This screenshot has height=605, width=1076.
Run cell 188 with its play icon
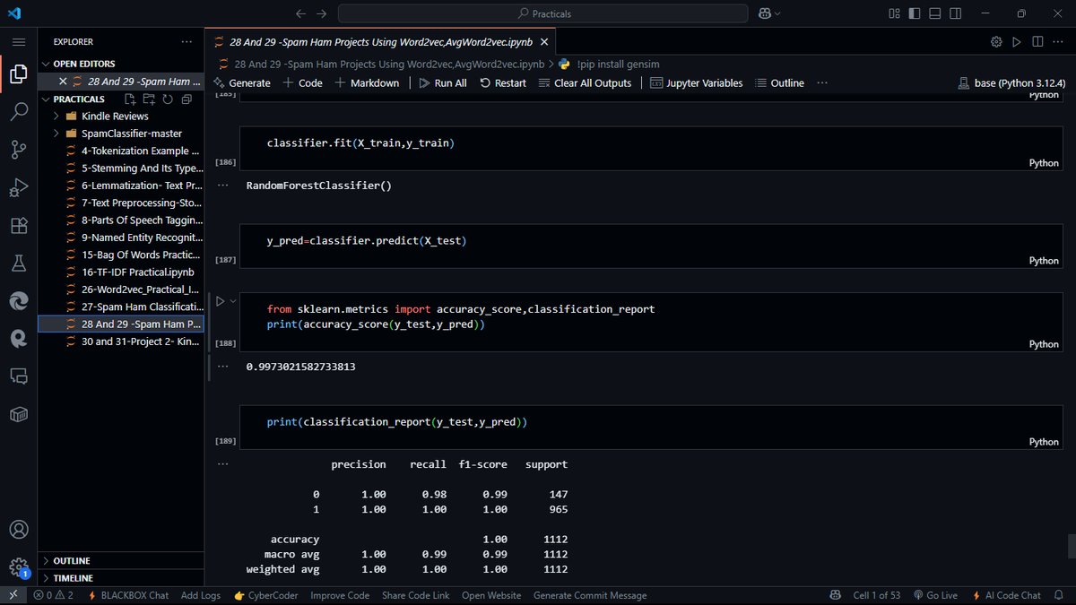pos(220,300)
